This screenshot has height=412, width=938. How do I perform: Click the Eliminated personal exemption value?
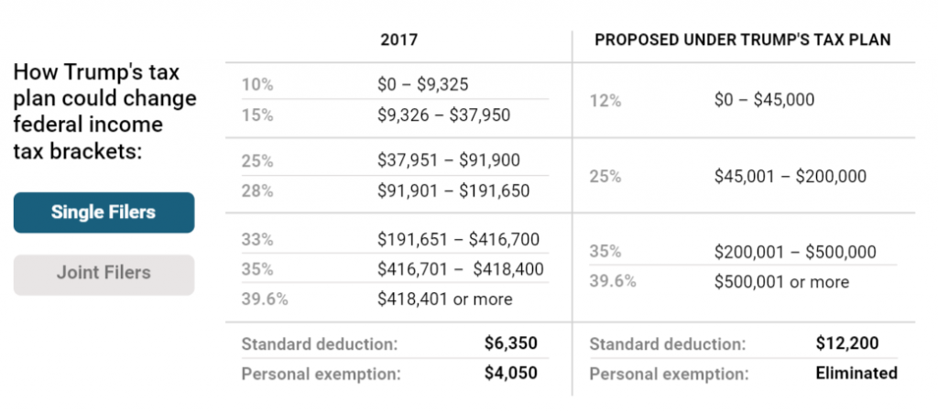click(x=856, y=374)
